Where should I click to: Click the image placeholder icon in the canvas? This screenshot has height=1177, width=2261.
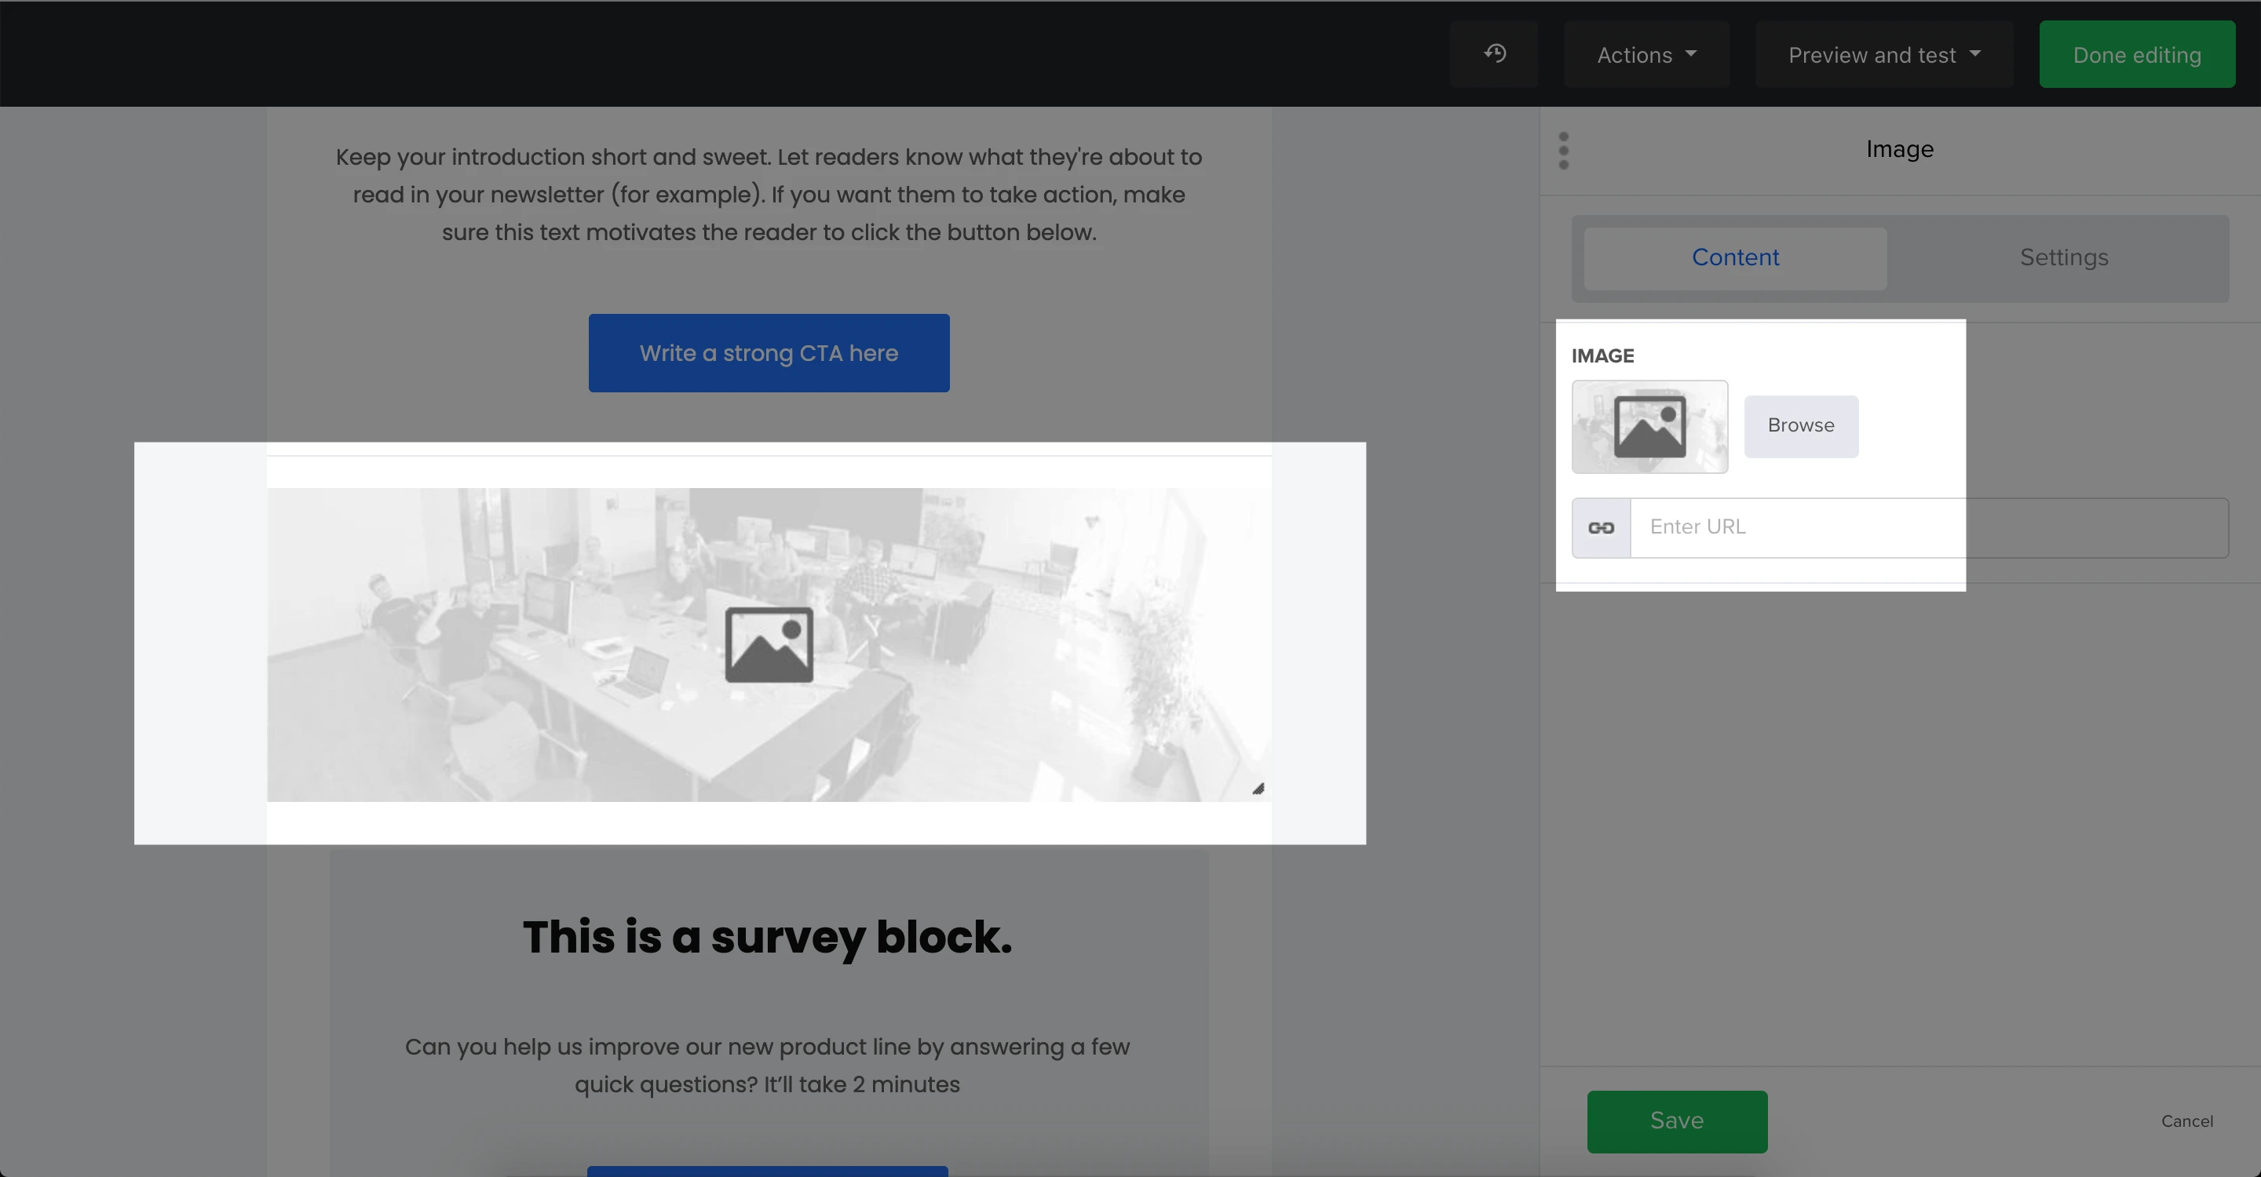click(x=769, y=645)
